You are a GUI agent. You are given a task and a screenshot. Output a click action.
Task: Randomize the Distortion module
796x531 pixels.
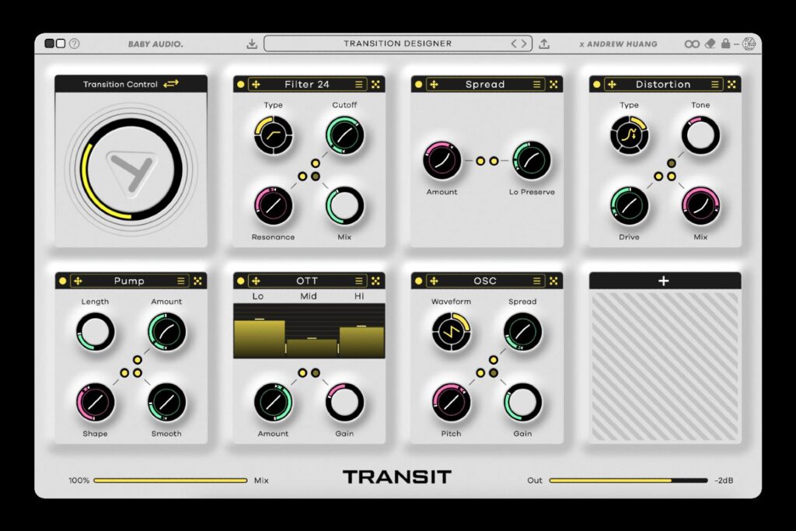[x=731, y=84]
